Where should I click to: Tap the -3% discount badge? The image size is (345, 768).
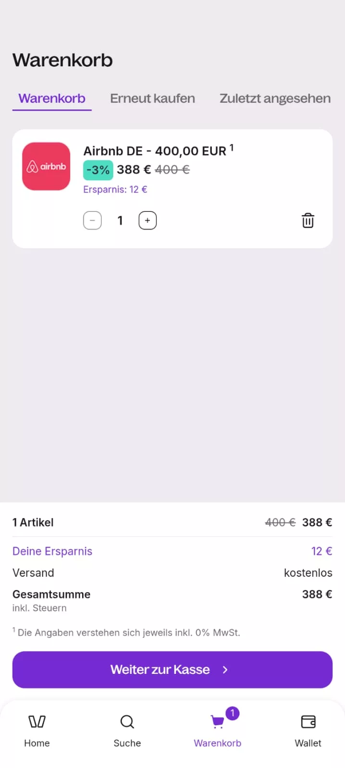[x=98, y=170]
